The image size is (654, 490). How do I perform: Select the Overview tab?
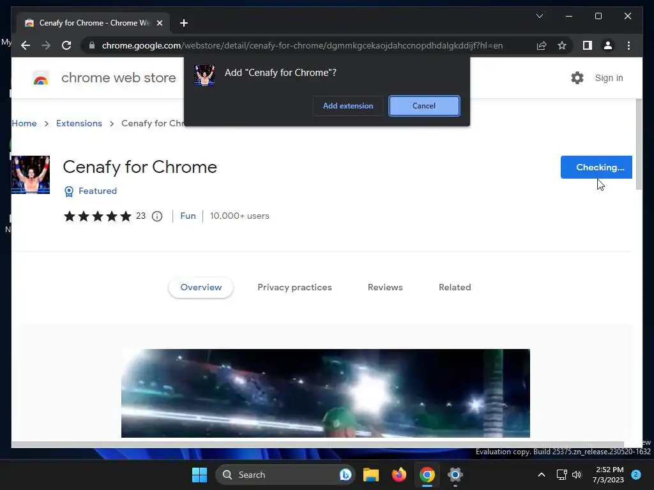click(x=201, y=288)
